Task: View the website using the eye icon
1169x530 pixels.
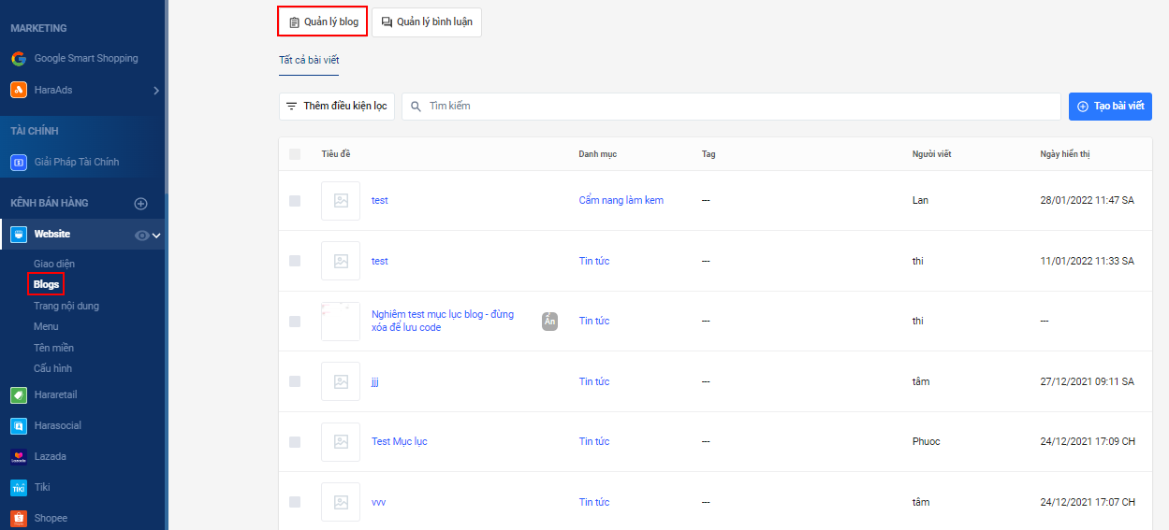Action: 141,235
